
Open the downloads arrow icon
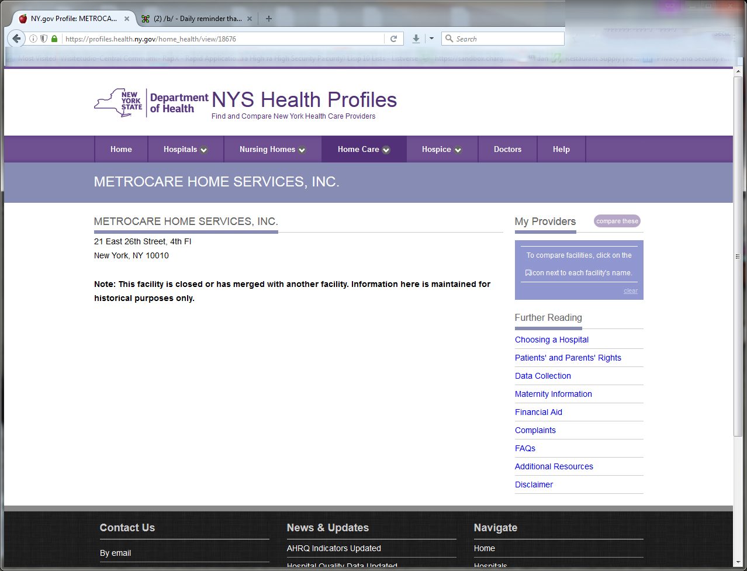[x=416, y=39]
